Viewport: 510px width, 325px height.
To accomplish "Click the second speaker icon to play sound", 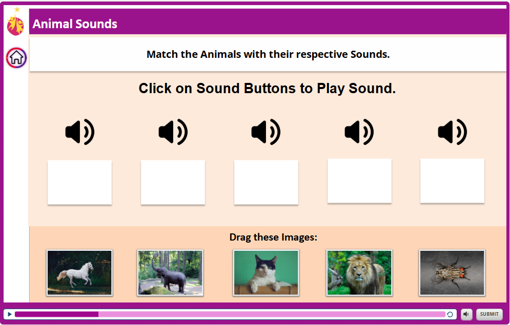I will coord(173,132).
